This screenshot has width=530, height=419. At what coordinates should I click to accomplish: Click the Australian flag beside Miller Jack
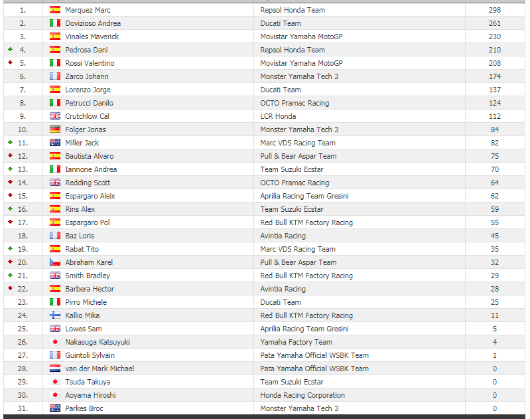point(55,143)
